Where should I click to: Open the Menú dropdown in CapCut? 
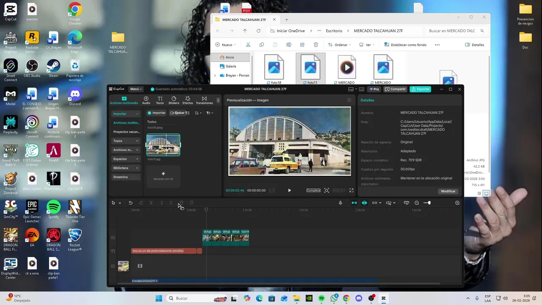[x=135, y=89]
